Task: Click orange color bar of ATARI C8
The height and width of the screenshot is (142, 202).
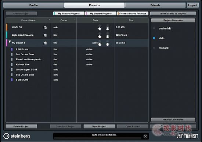Action: (x=7, y=27)
